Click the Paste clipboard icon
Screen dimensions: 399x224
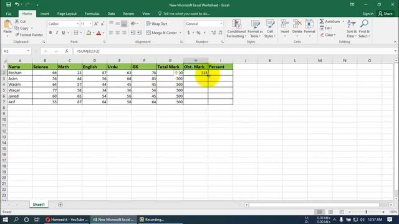pos(7,25)
